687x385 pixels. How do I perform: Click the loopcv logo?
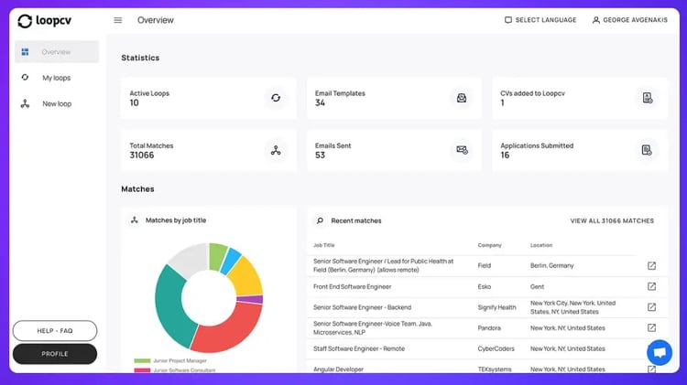44,20
